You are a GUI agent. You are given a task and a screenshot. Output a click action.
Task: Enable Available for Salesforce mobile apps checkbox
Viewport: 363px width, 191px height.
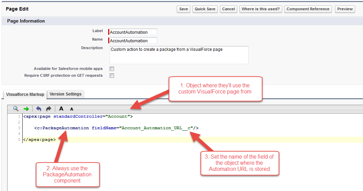coord(112,69)
